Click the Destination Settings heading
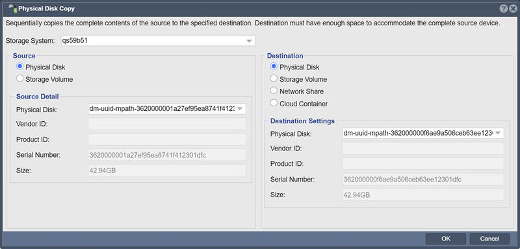520x249 pixels. [x=302, y=121]
